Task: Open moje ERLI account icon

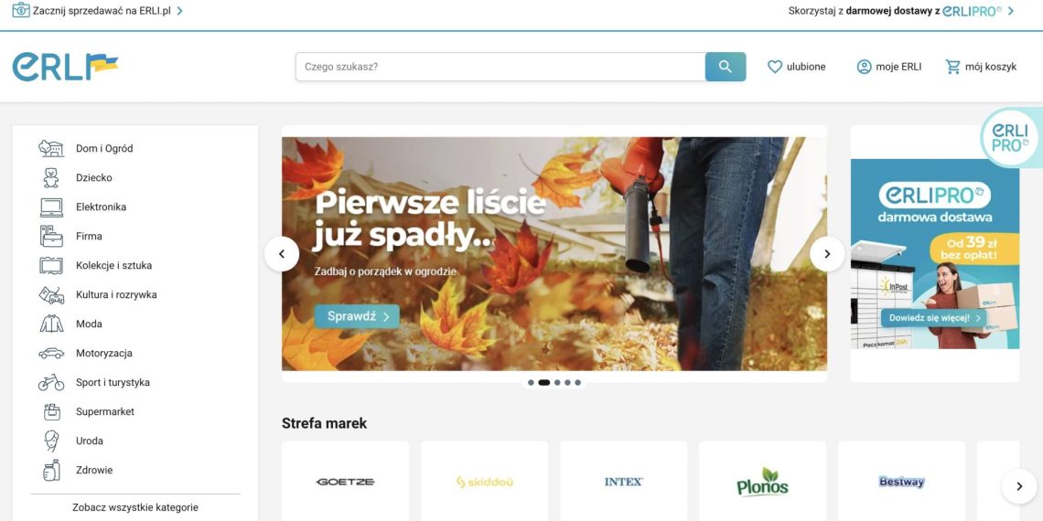Action: coord(864,67)
